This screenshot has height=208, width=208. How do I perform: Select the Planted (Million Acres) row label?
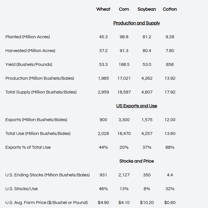tap(28, 37)
